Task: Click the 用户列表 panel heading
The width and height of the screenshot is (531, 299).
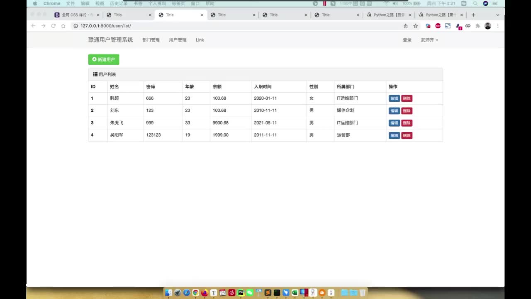Action: point(265,74)
